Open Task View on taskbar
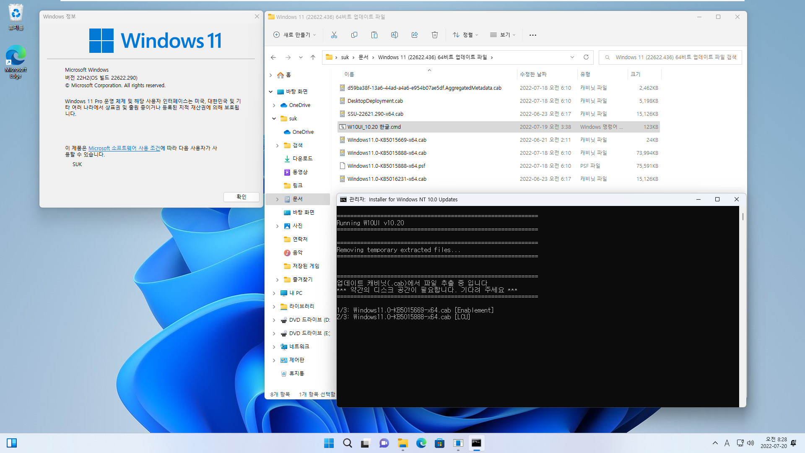This screenshot has height=453, width=805. coord(366,443)
